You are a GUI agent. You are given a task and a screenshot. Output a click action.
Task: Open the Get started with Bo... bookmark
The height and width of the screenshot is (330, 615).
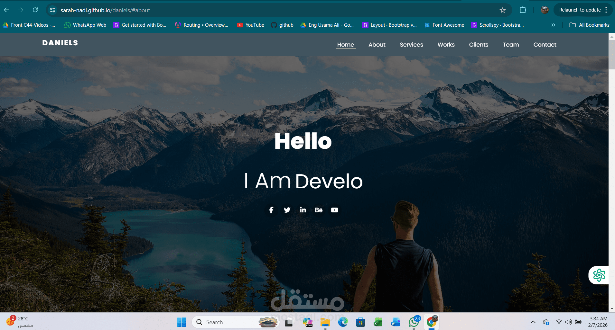(140, 25)
